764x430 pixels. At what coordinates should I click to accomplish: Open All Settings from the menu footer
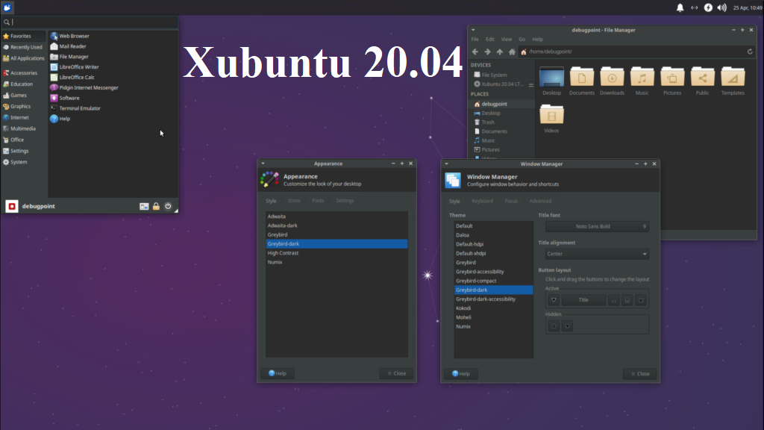click(x=144, y=206)
